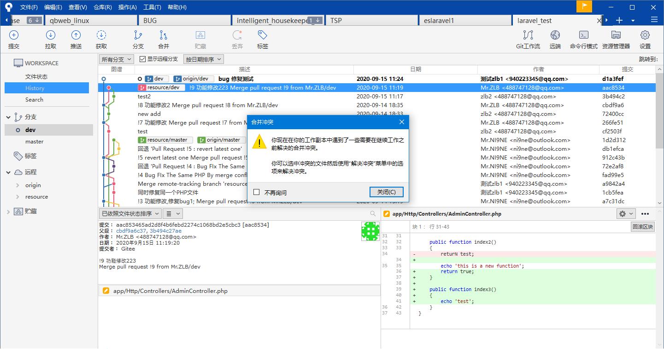Click the 拉取 (Pull) toolbar icon

tap(51, 35)
